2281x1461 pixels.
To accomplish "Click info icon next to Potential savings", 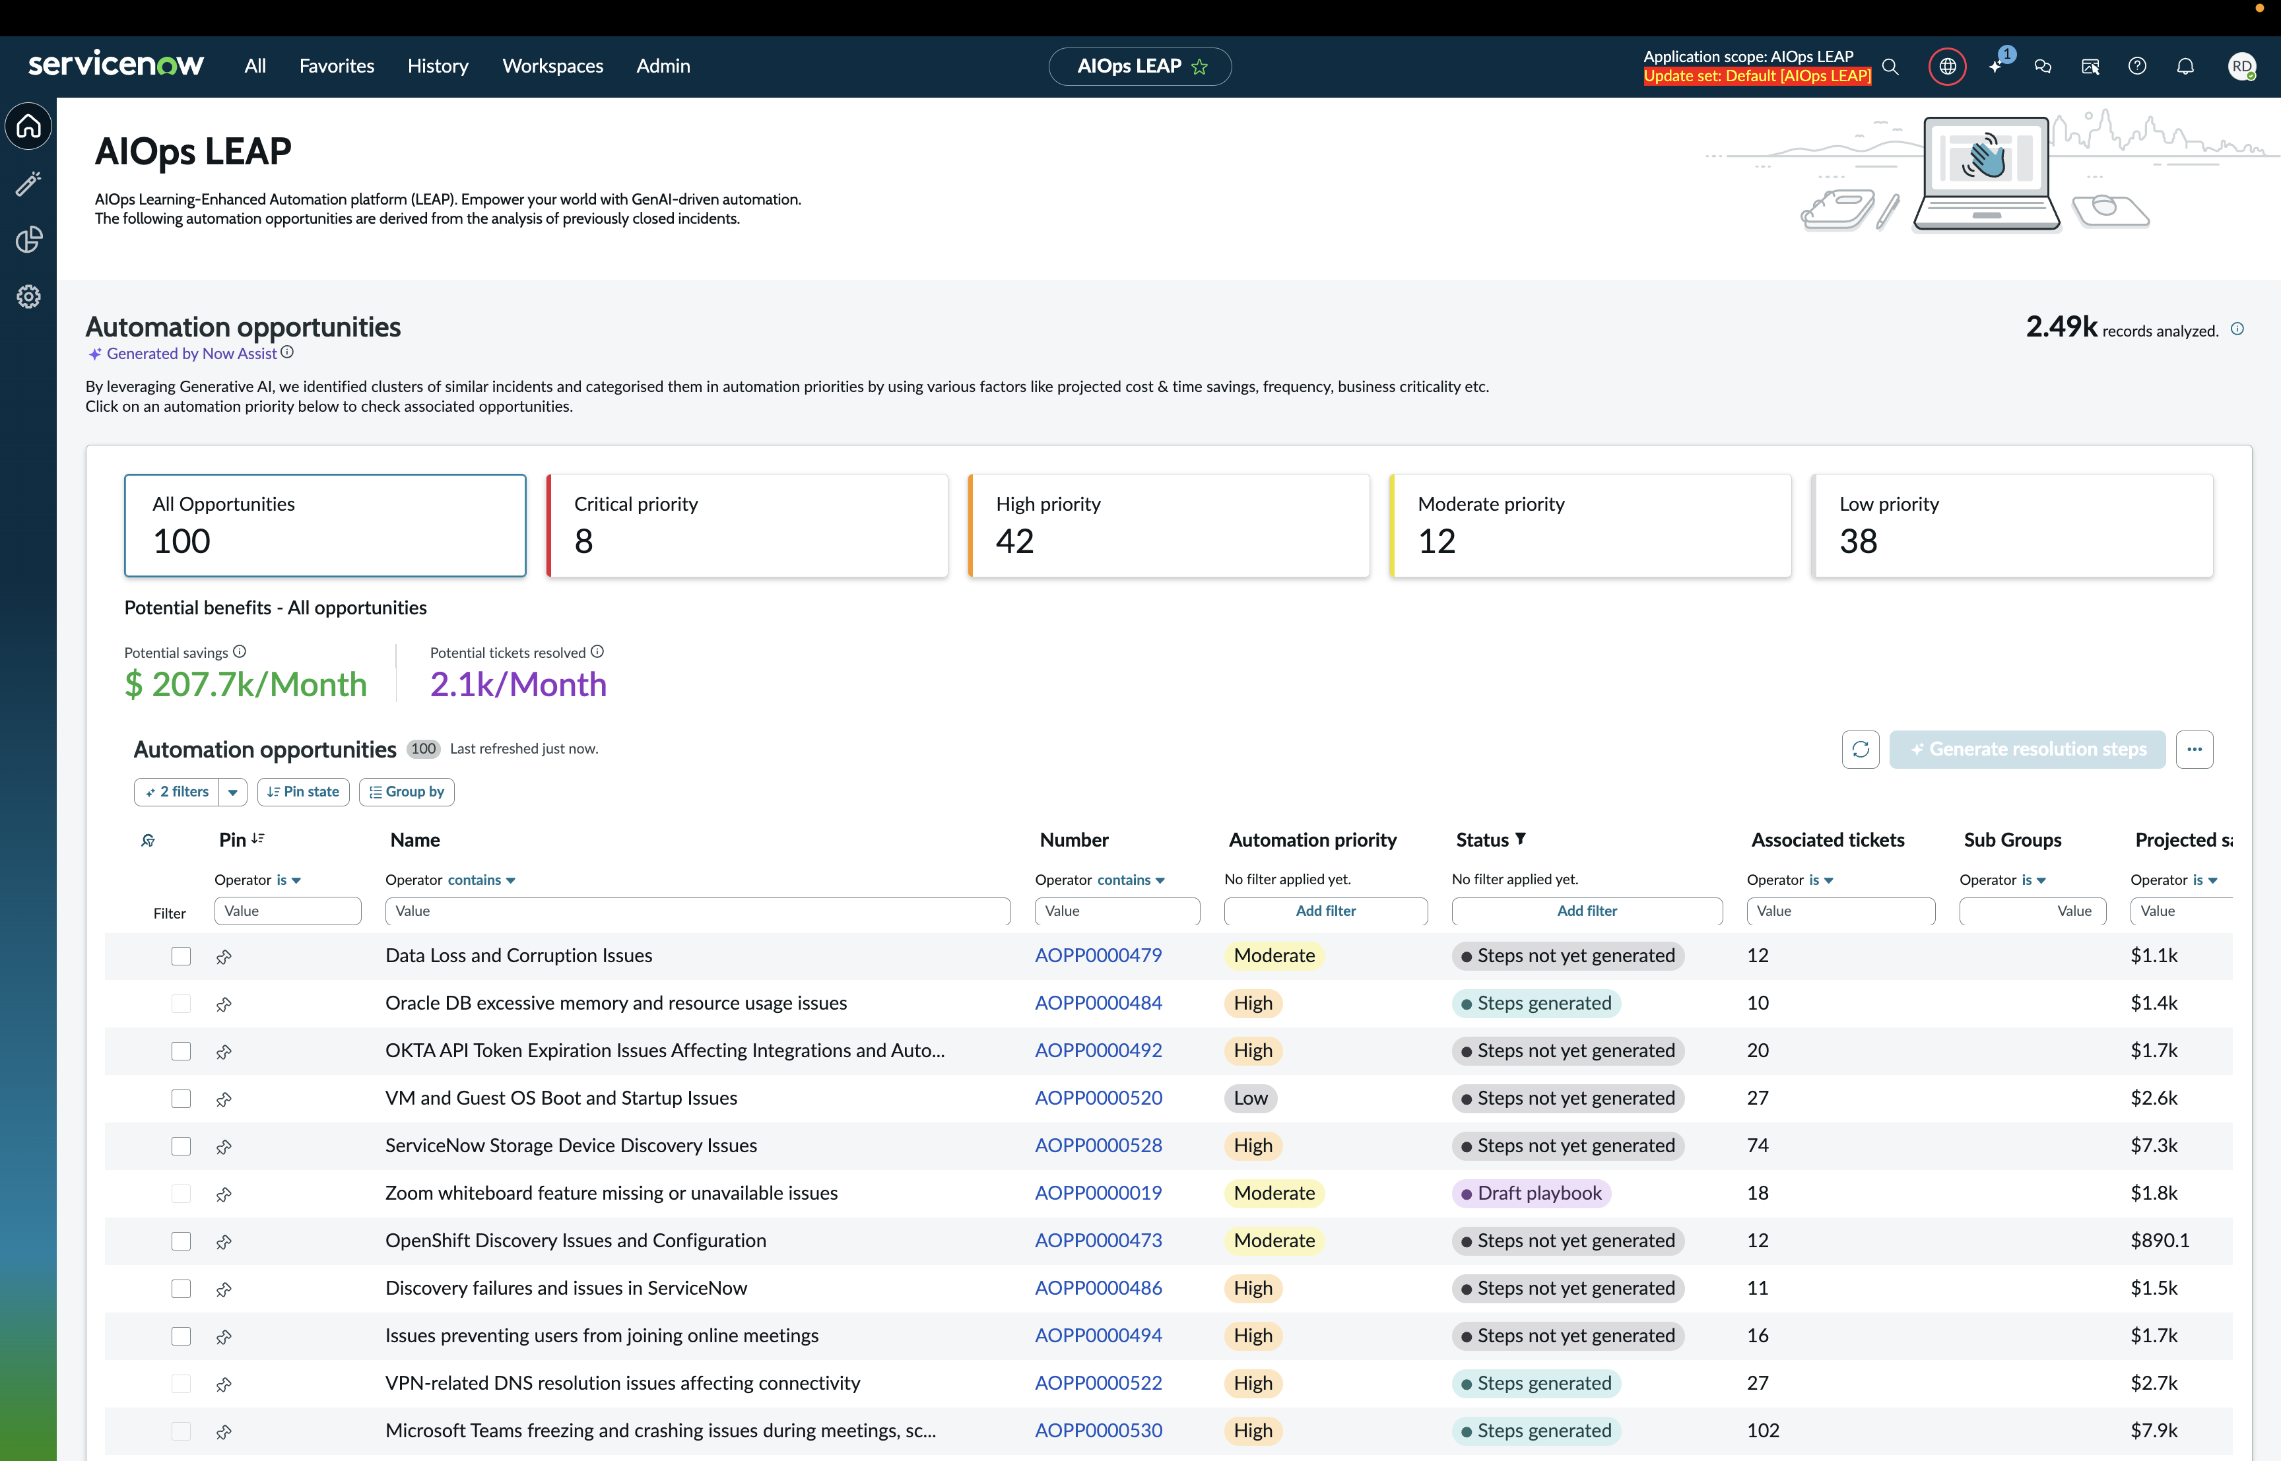I will [x=240, y=652].
